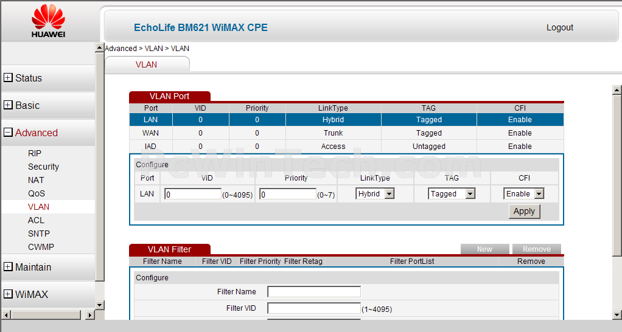Click the Apply button
This screenshot has height=332, width=622.
[525, 211]
